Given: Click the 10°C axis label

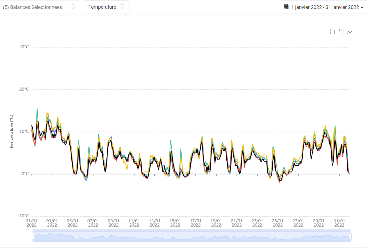Looking at the screenshot, I should (x=24, y=131).
